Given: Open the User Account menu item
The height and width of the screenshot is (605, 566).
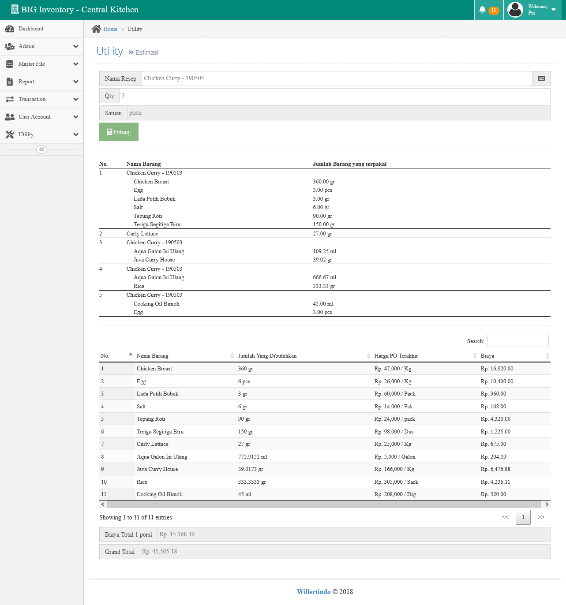Looking at the screenshot, I should [42, 117].
